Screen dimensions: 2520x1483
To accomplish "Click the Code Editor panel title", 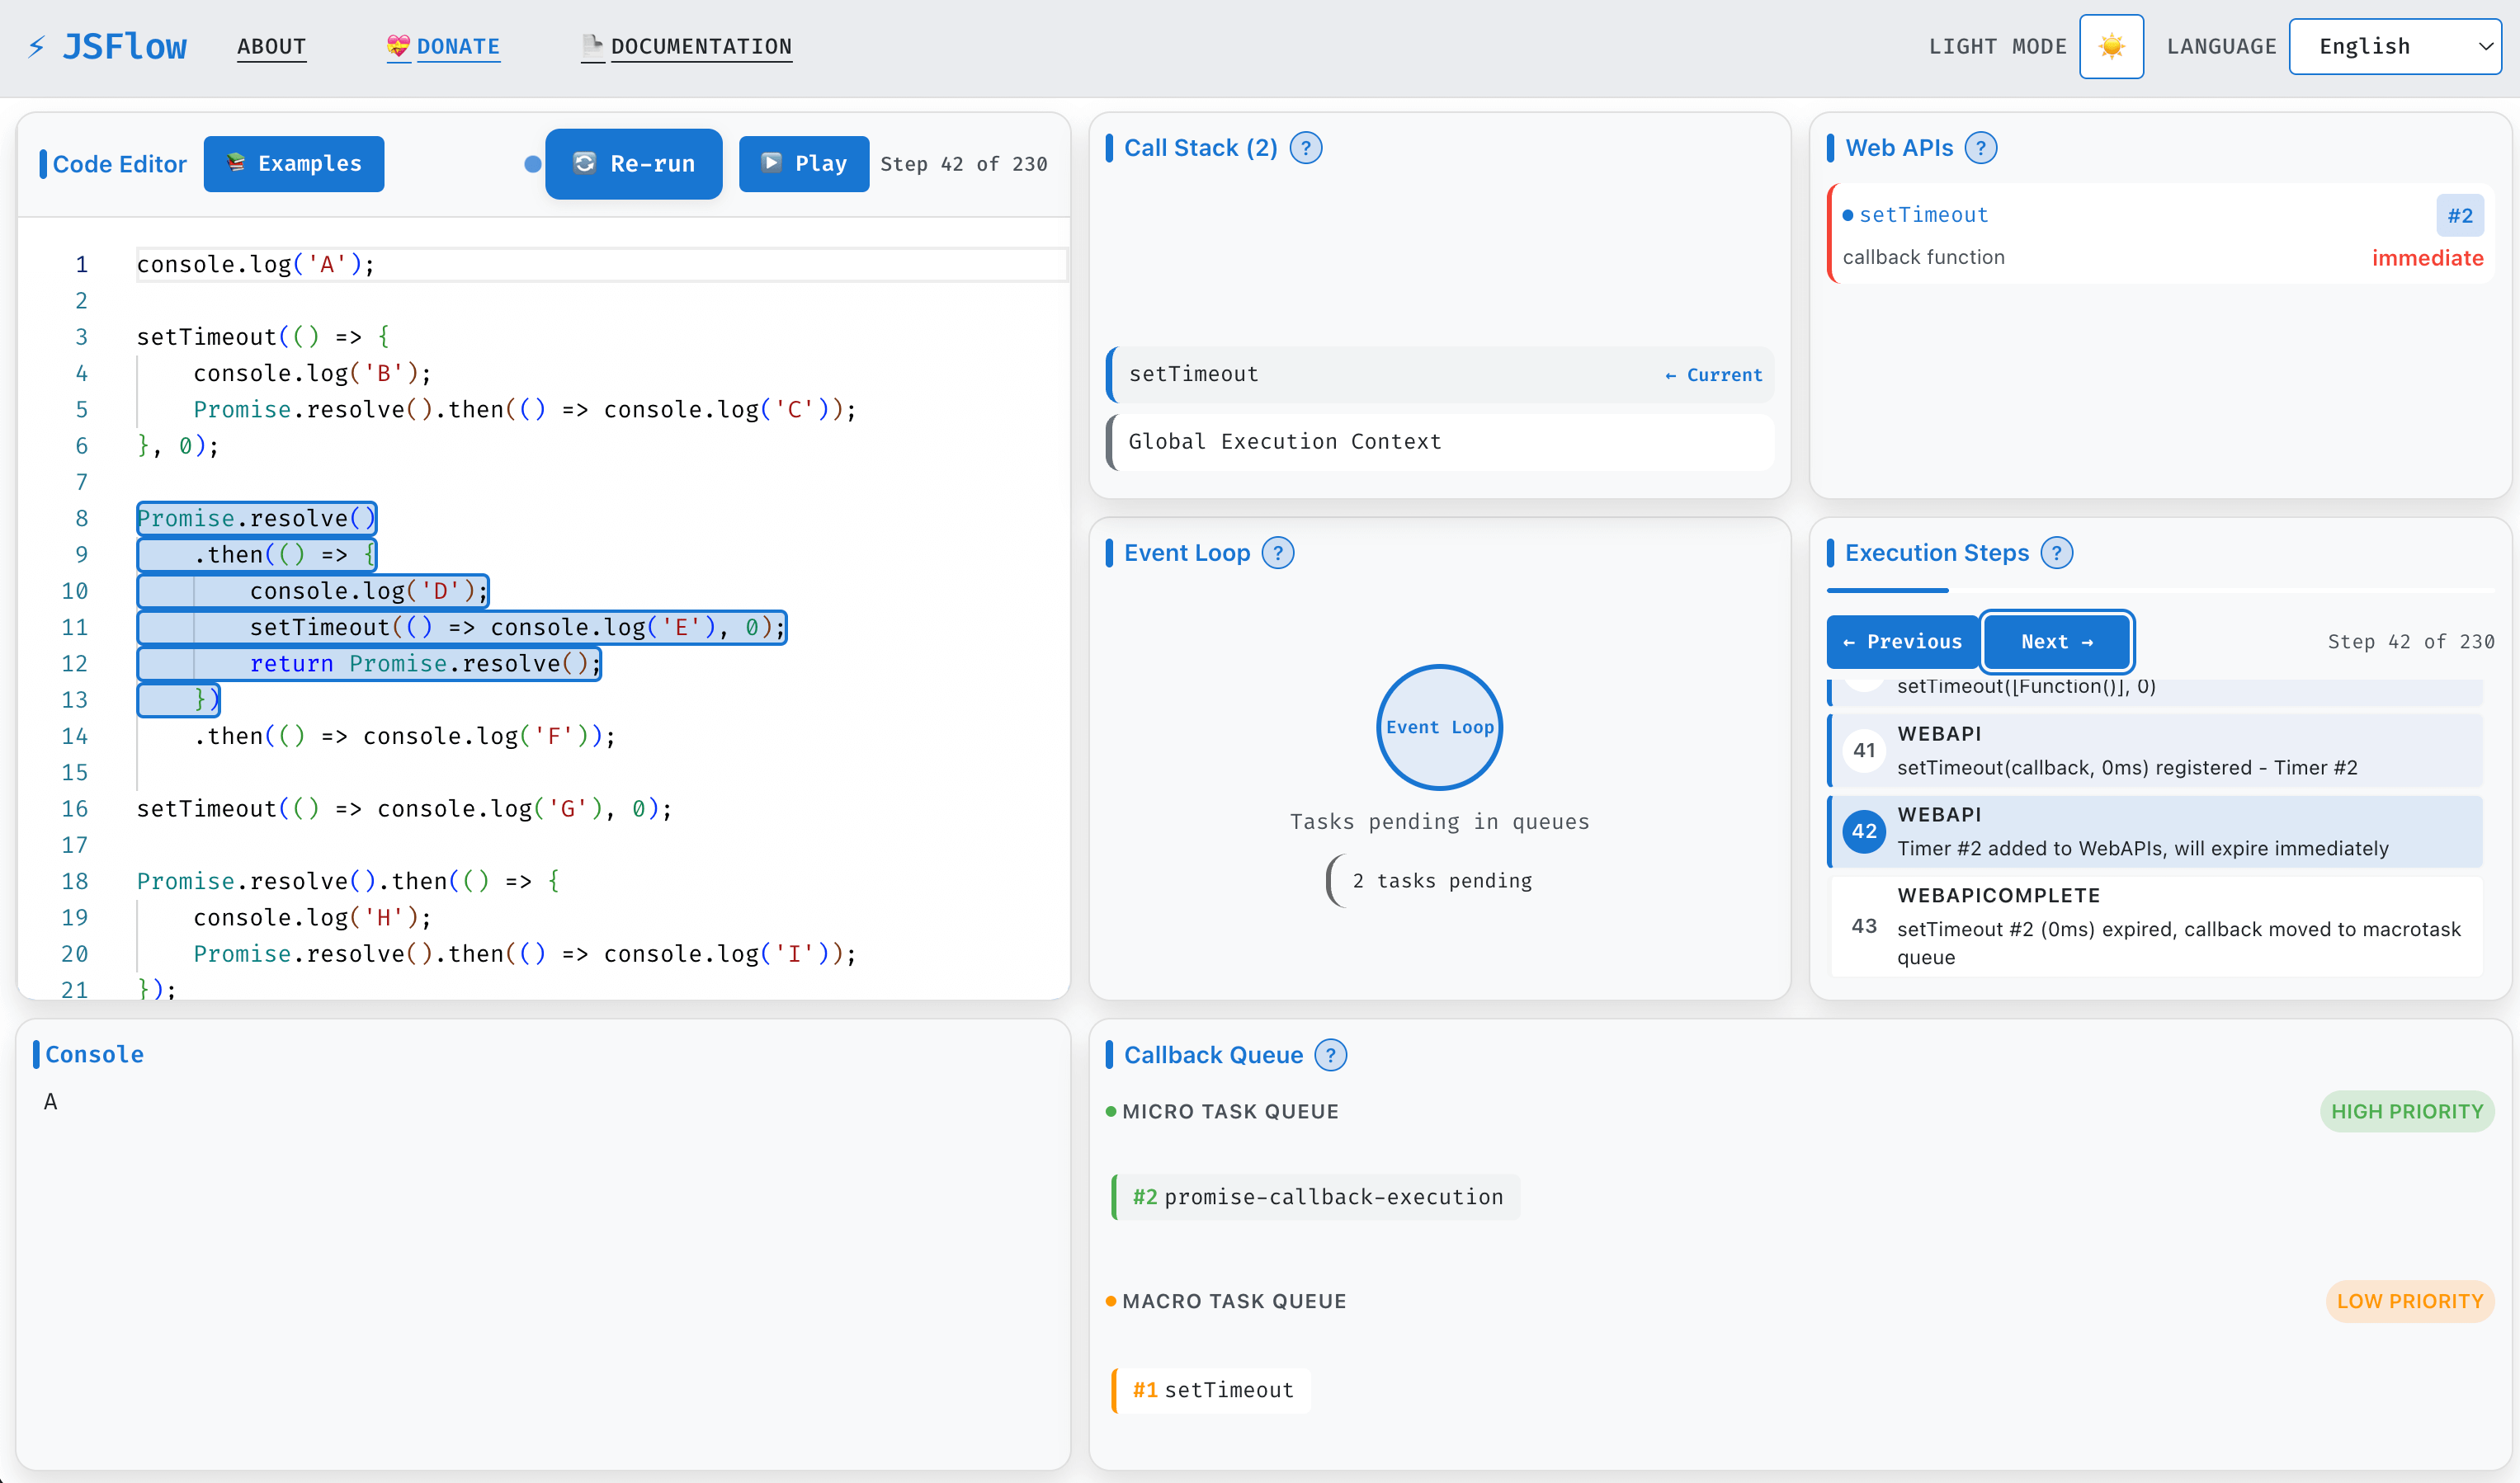I will coord(119,164).
